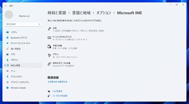Click the アカウント person icon

tap(7, 60)
